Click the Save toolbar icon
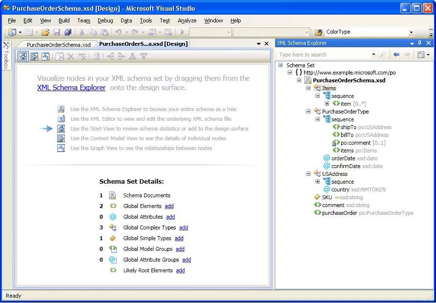This screenshot has height=303, width=436. click(57, 33)
